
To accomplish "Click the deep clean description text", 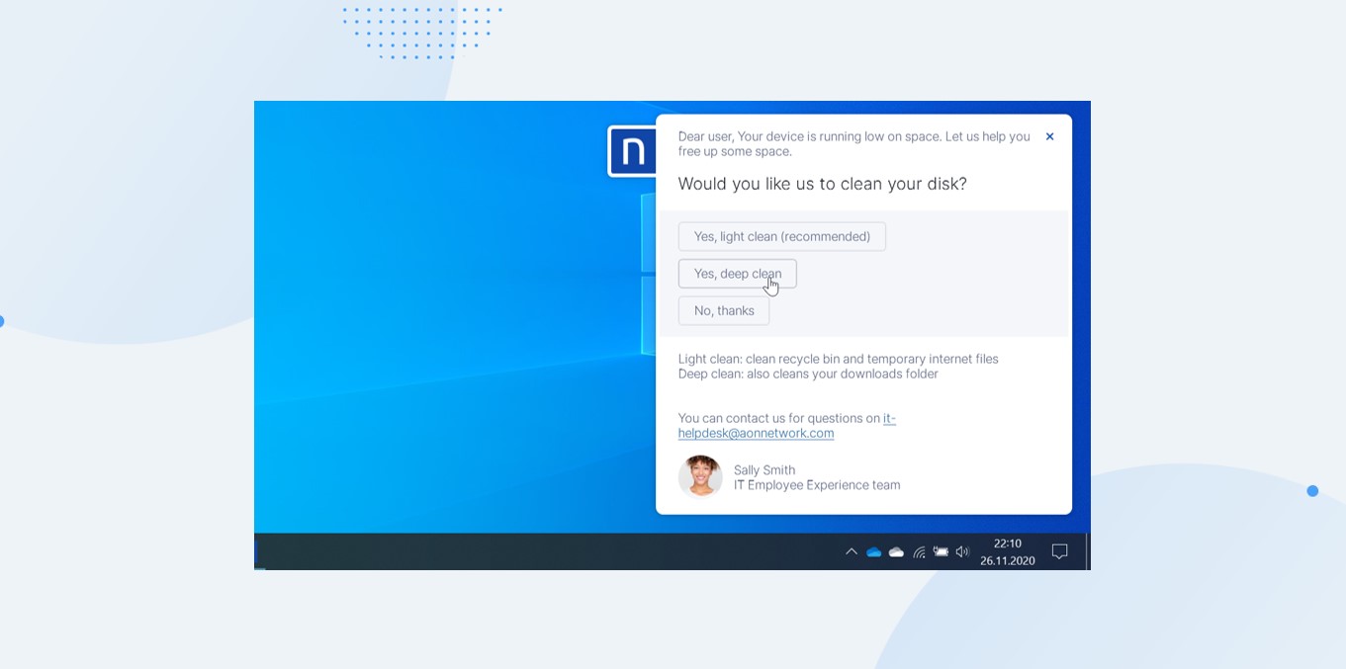I will coord(807,374).
